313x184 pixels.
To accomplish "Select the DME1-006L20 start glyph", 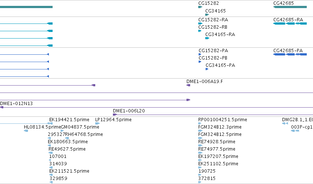I will click(x=115, y=115).
